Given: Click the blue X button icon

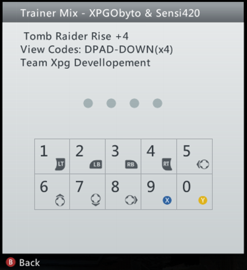Looking at the screenshot, I should [167, 200].
